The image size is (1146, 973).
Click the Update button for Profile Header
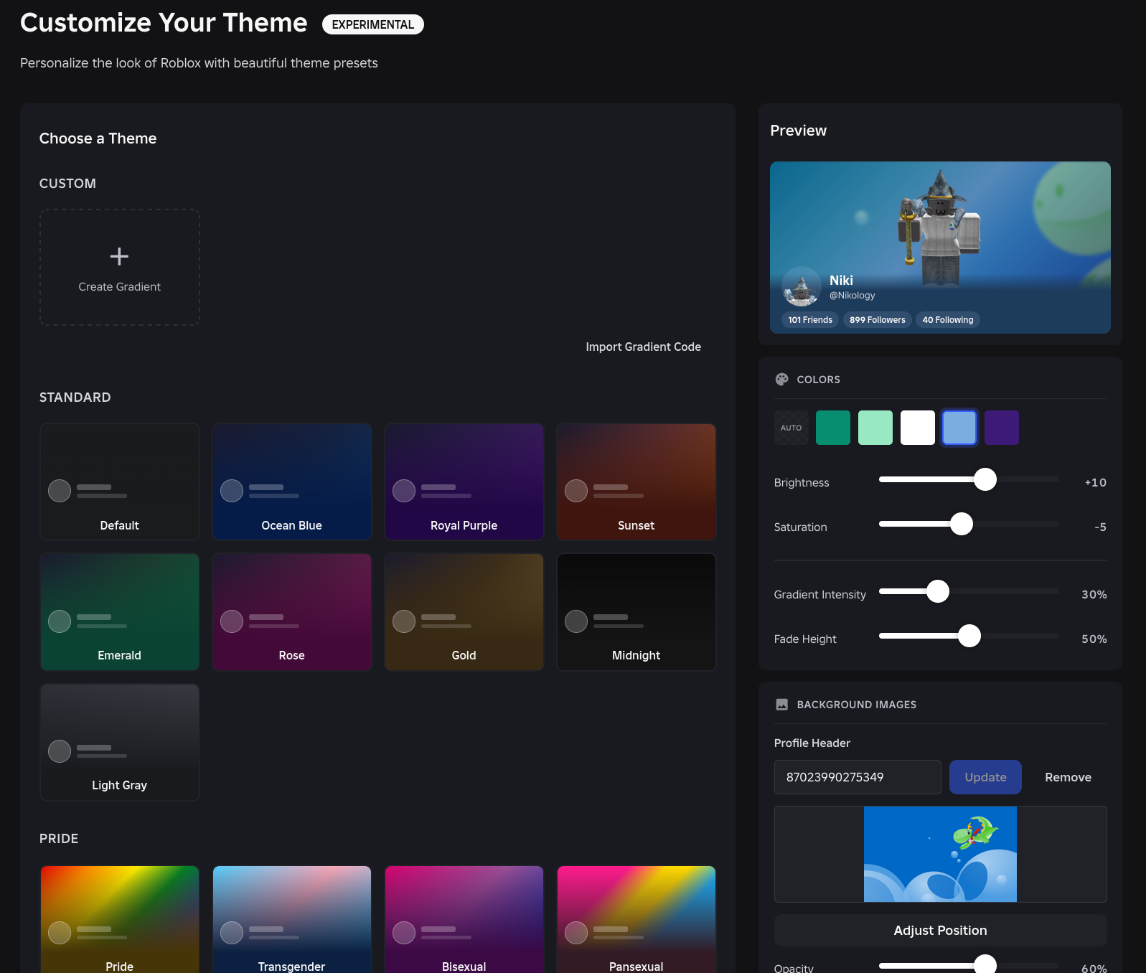click(x=985, y=777)
